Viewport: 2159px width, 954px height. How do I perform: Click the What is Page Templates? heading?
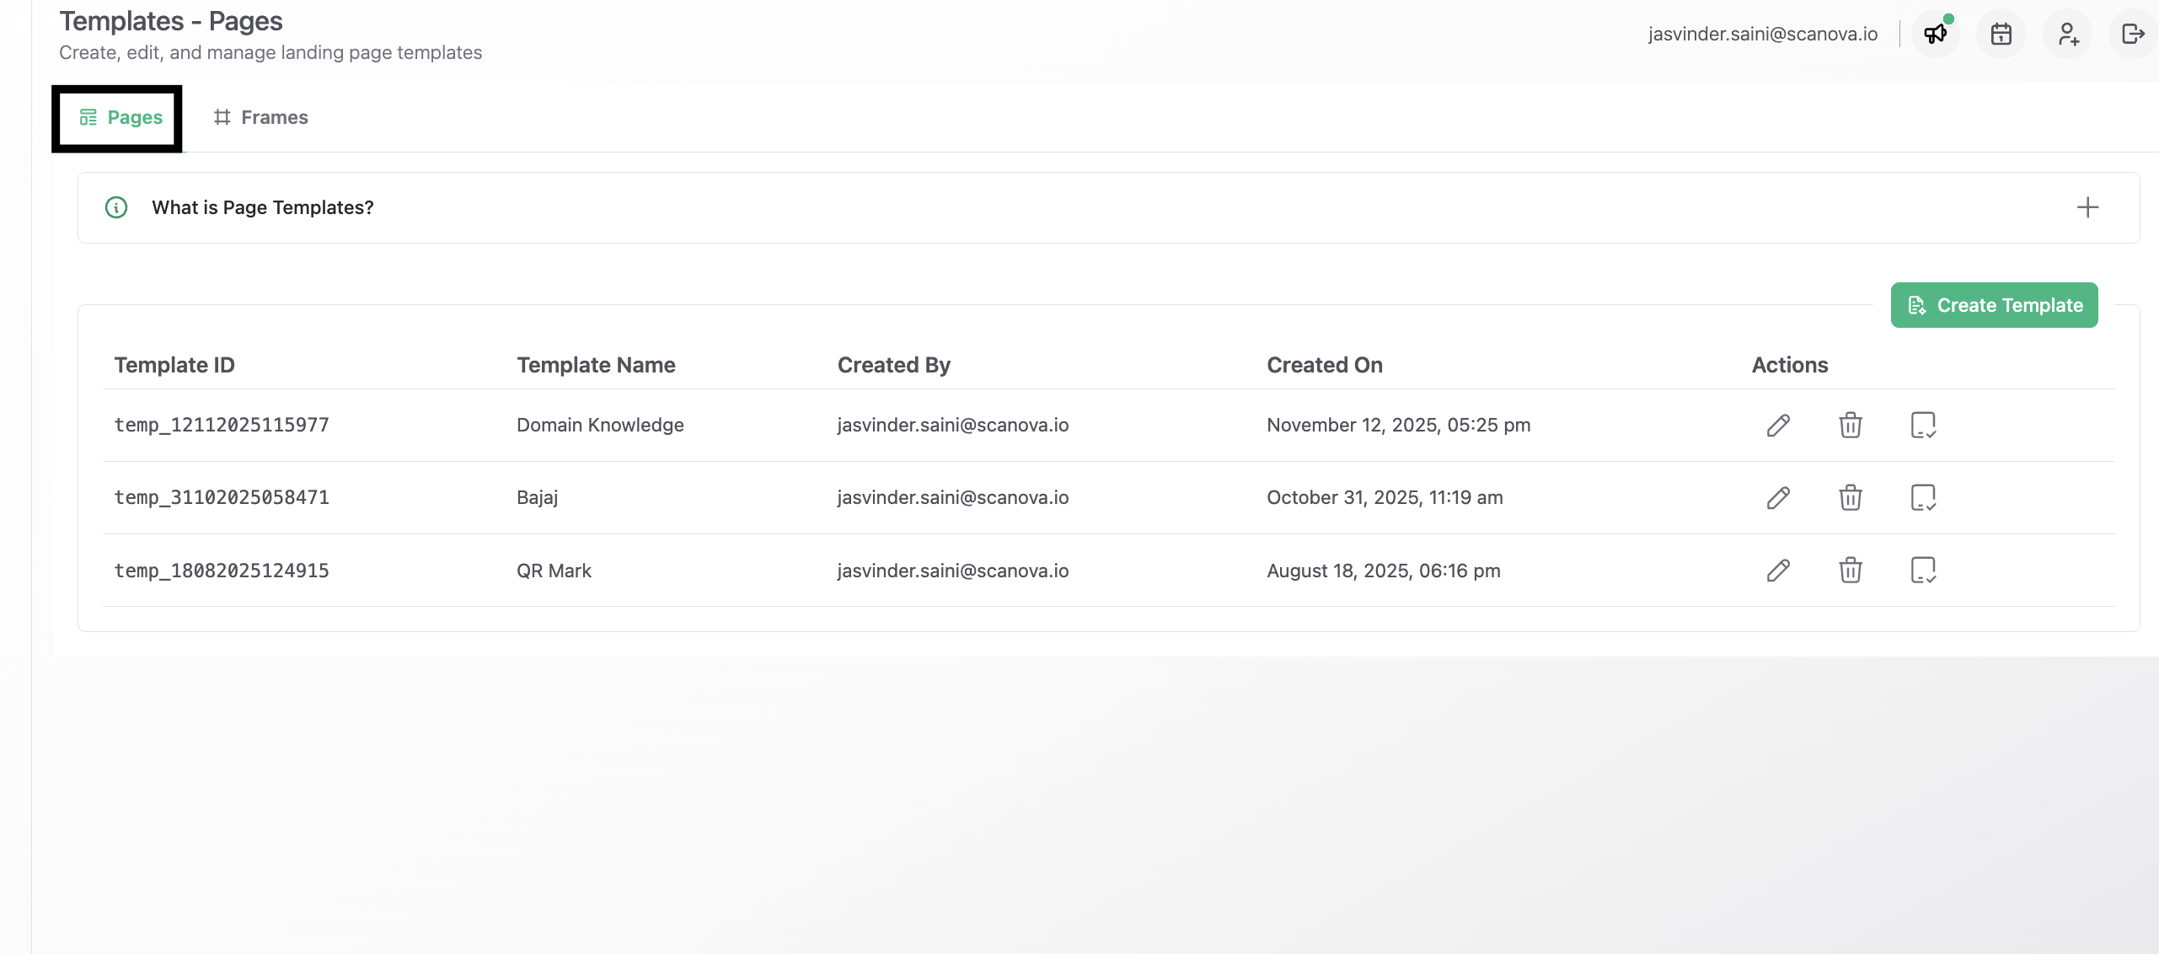[x=263, y=207]
